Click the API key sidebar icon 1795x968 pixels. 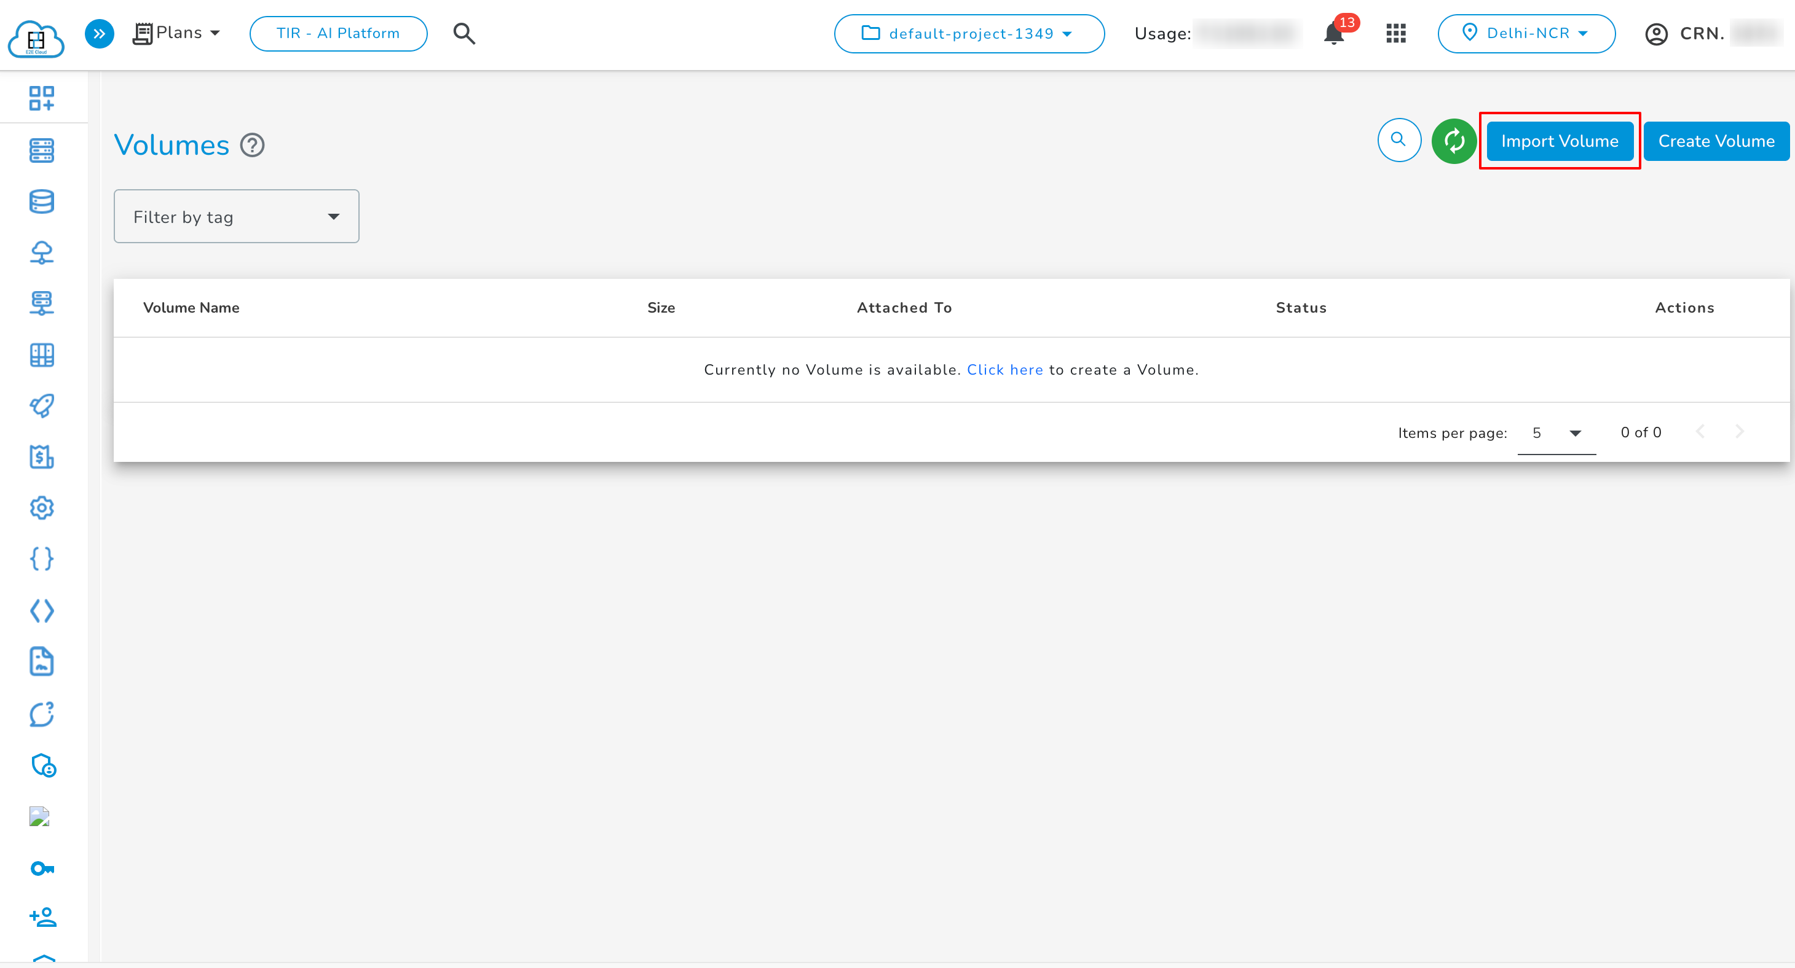[x=42, y=868]
